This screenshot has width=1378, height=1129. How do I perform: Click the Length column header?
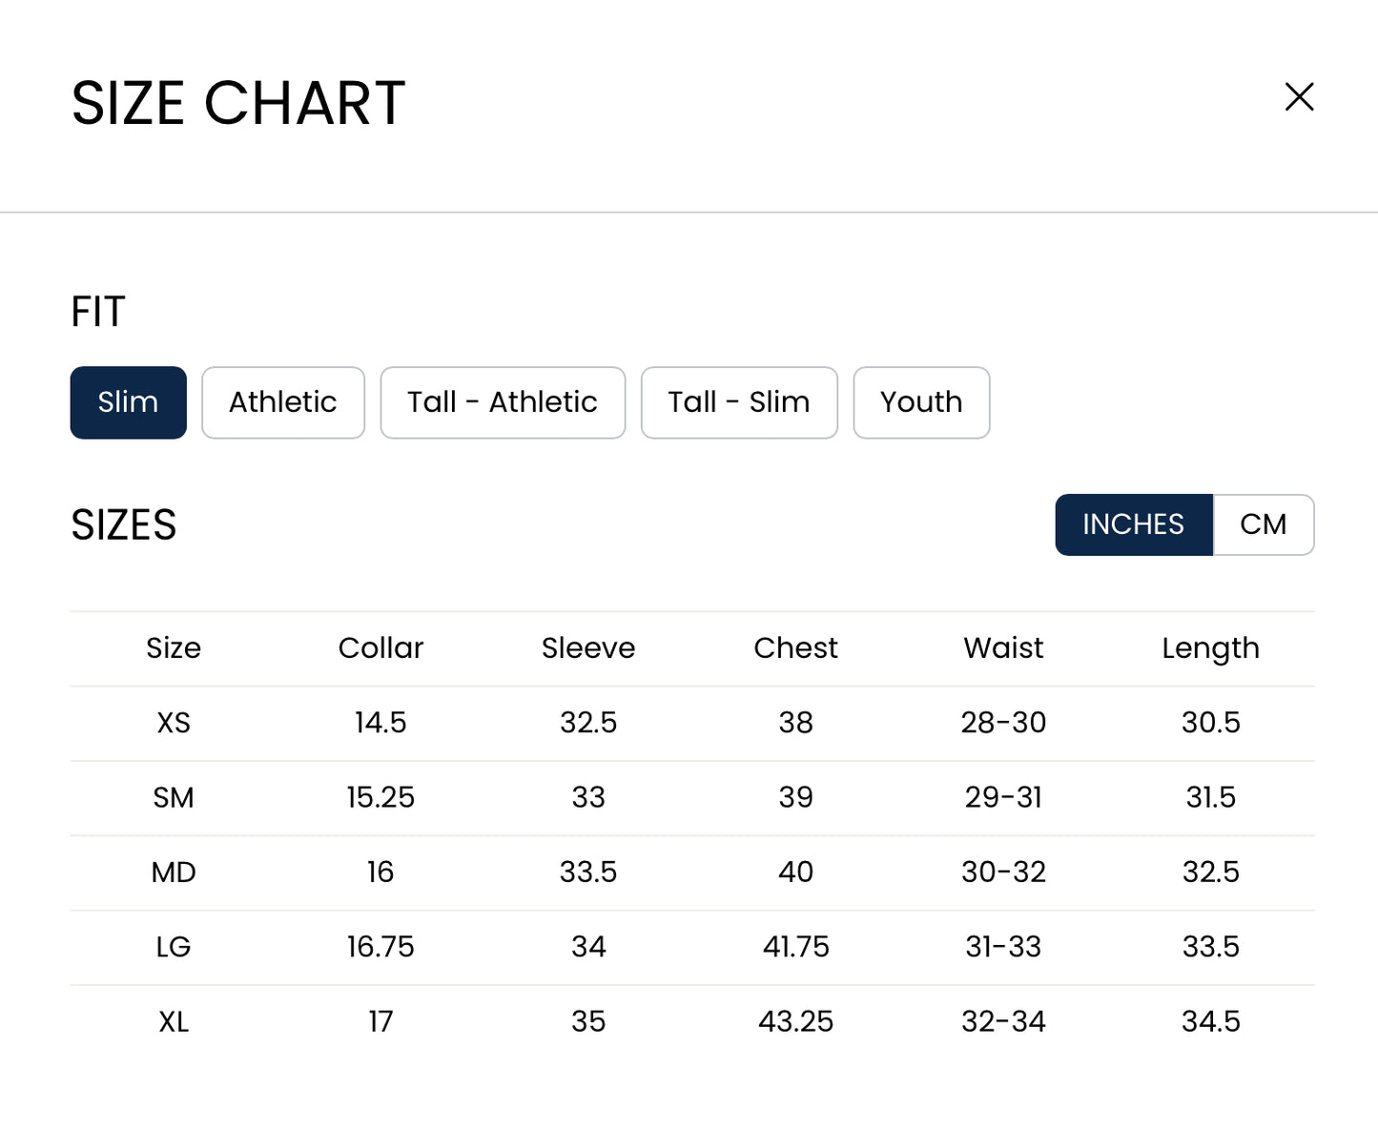coord(1211,649)
